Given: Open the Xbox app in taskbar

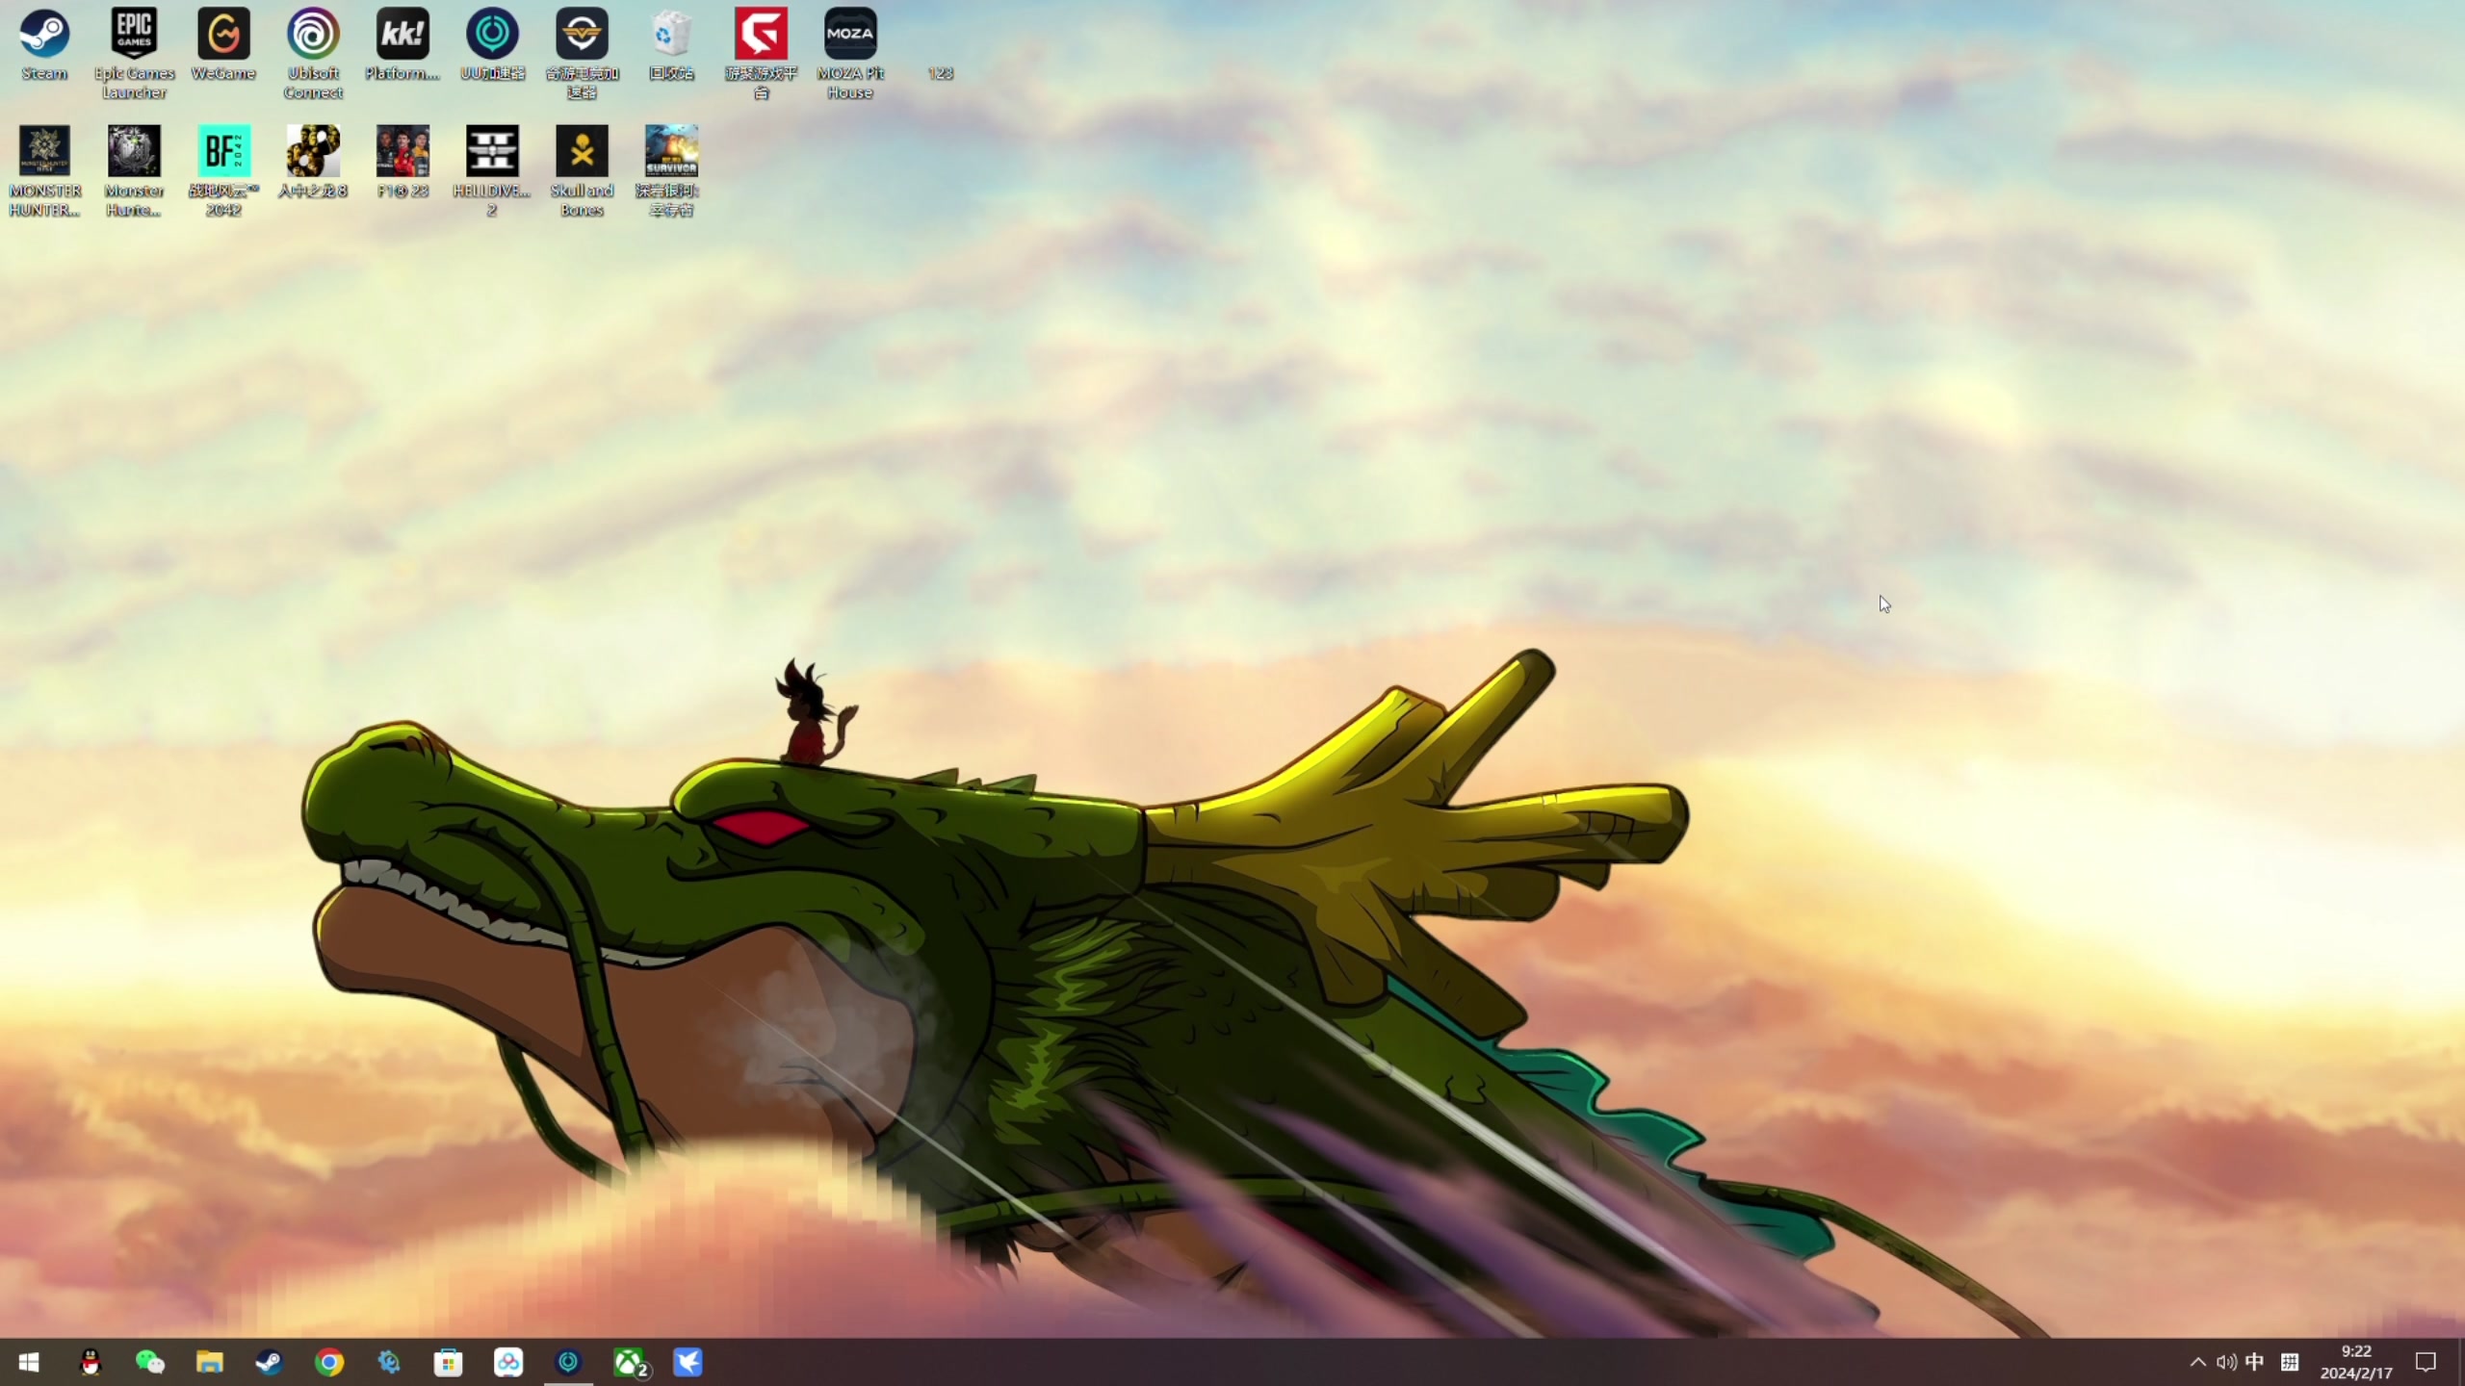Looking at the screenshot, I should (x=630, y=1362).
